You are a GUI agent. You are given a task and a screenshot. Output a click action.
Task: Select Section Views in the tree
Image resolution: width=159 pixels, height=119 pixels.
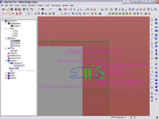15,58
